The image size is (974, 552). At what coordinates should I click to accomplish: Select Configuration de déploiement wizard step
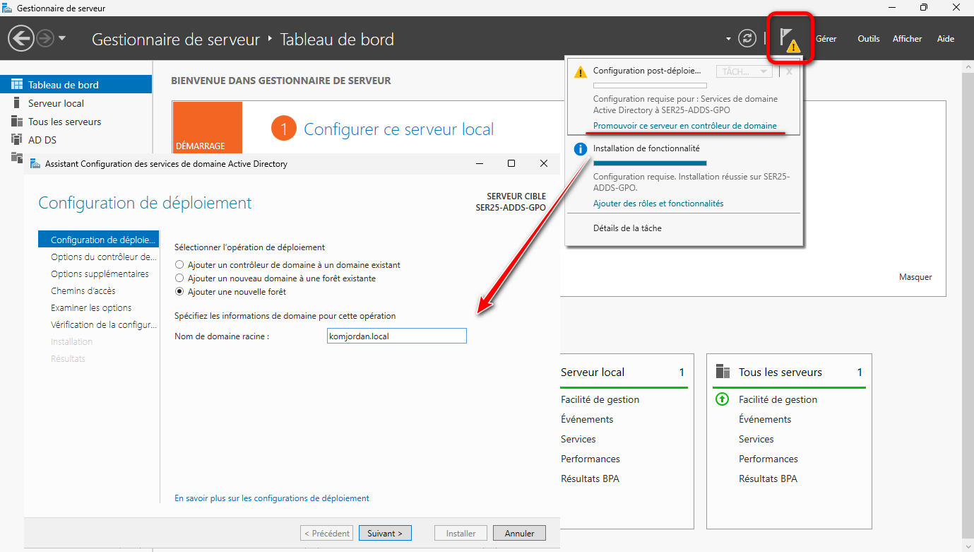pyautogui.click(x=98, y=240)
